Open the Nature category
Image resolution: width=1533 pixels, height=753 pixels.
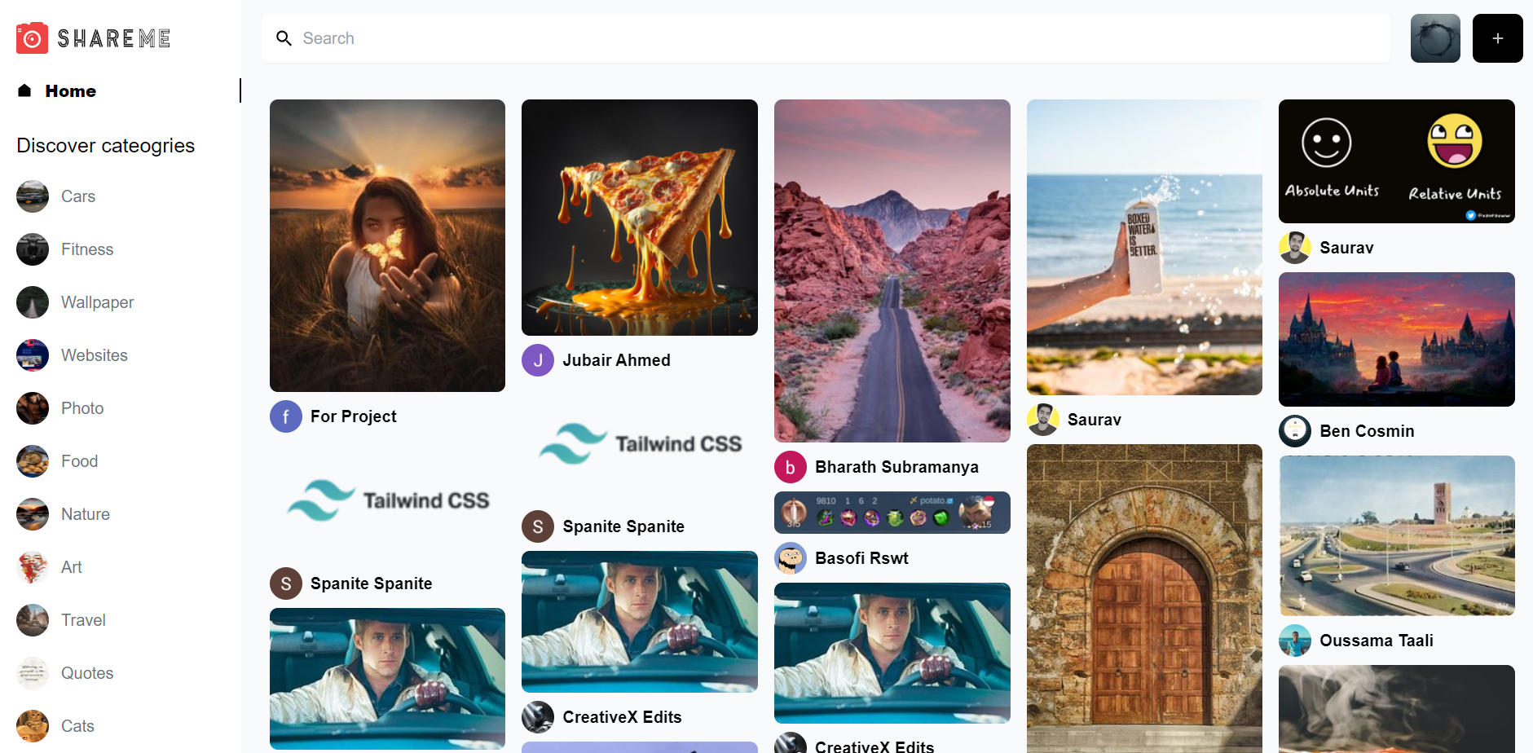[85, 514]
